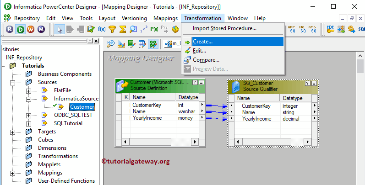The height and width of the screenshot is (185, 365).
Task: Expand the Targets folder
Action: pos(12,132)
